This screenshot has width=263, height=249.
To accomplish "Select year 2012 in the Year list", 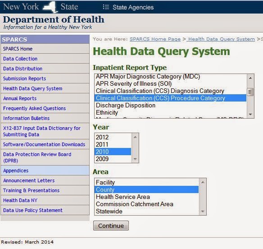I will point(113,137).
